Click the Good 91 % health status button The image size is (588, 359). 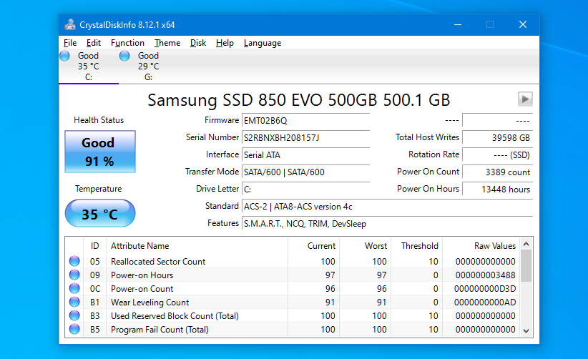[100, 152]
